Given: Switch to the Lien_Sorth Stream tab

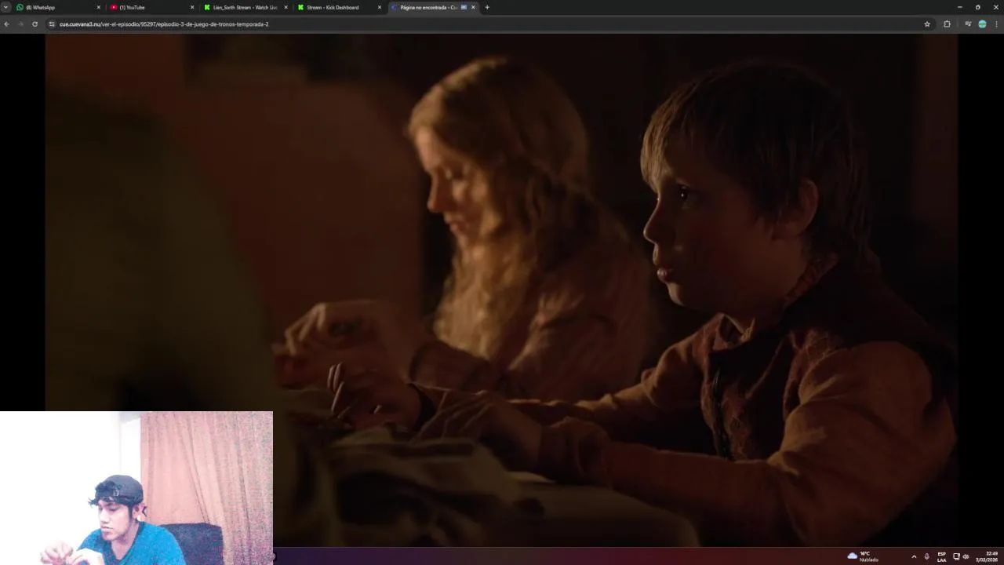Looking at the screenshot, I should 246,7.
